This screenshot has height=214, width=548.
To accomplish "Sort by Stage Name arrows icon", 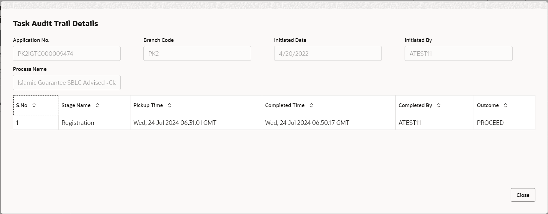I will click(x=97, y=105).
